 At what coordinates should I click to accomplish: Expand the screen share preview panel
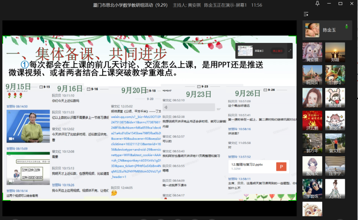(290, 51)
